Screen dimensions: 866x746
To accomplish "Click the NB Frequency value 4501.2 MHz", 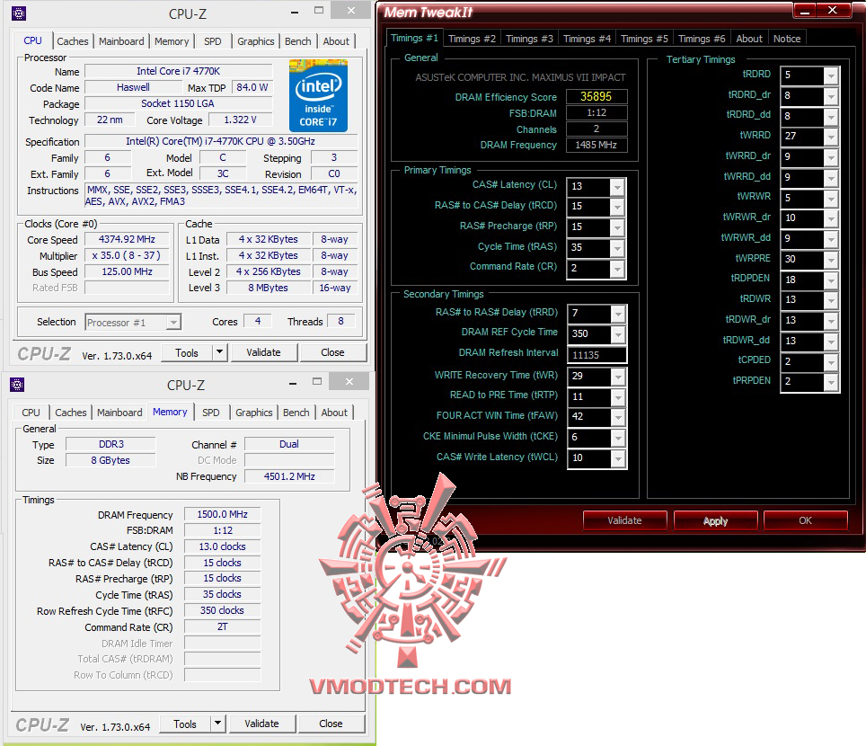I will coord(289,476).
